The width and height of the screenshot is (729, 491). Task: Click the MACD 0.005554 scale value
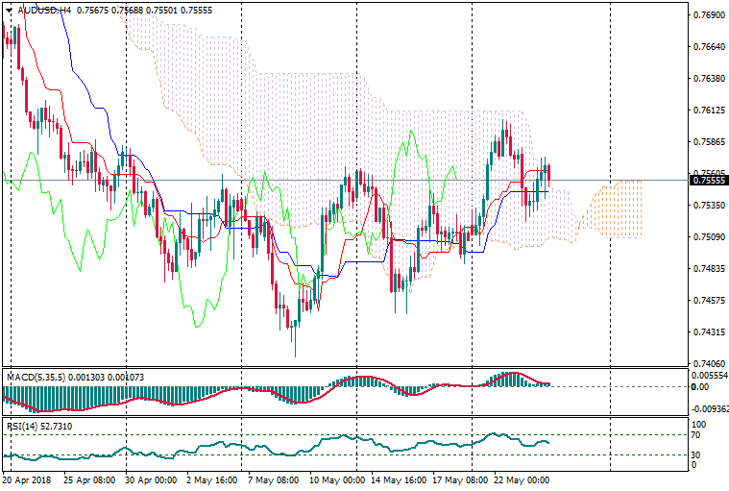point(709,375)
